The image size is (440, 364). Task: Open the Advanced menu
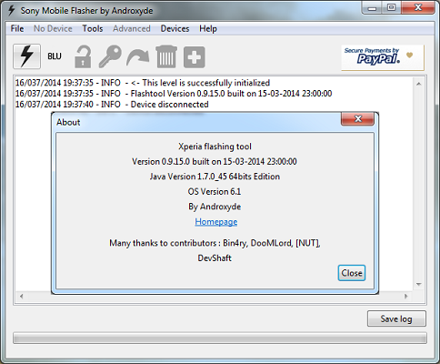coord(132,28)
